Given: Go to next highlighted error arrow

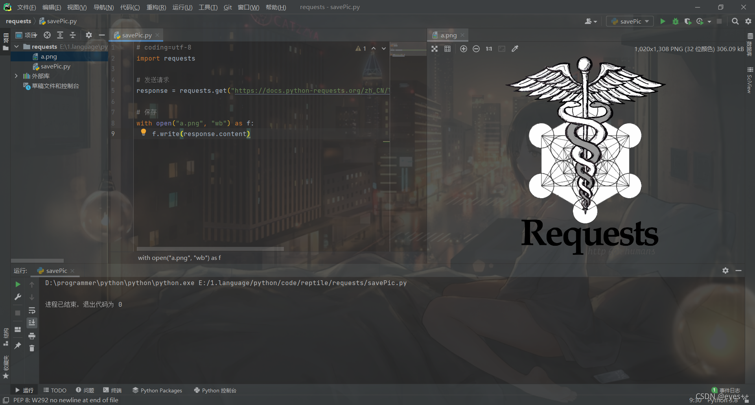Looking at the screenshot, I should point(384,48).
